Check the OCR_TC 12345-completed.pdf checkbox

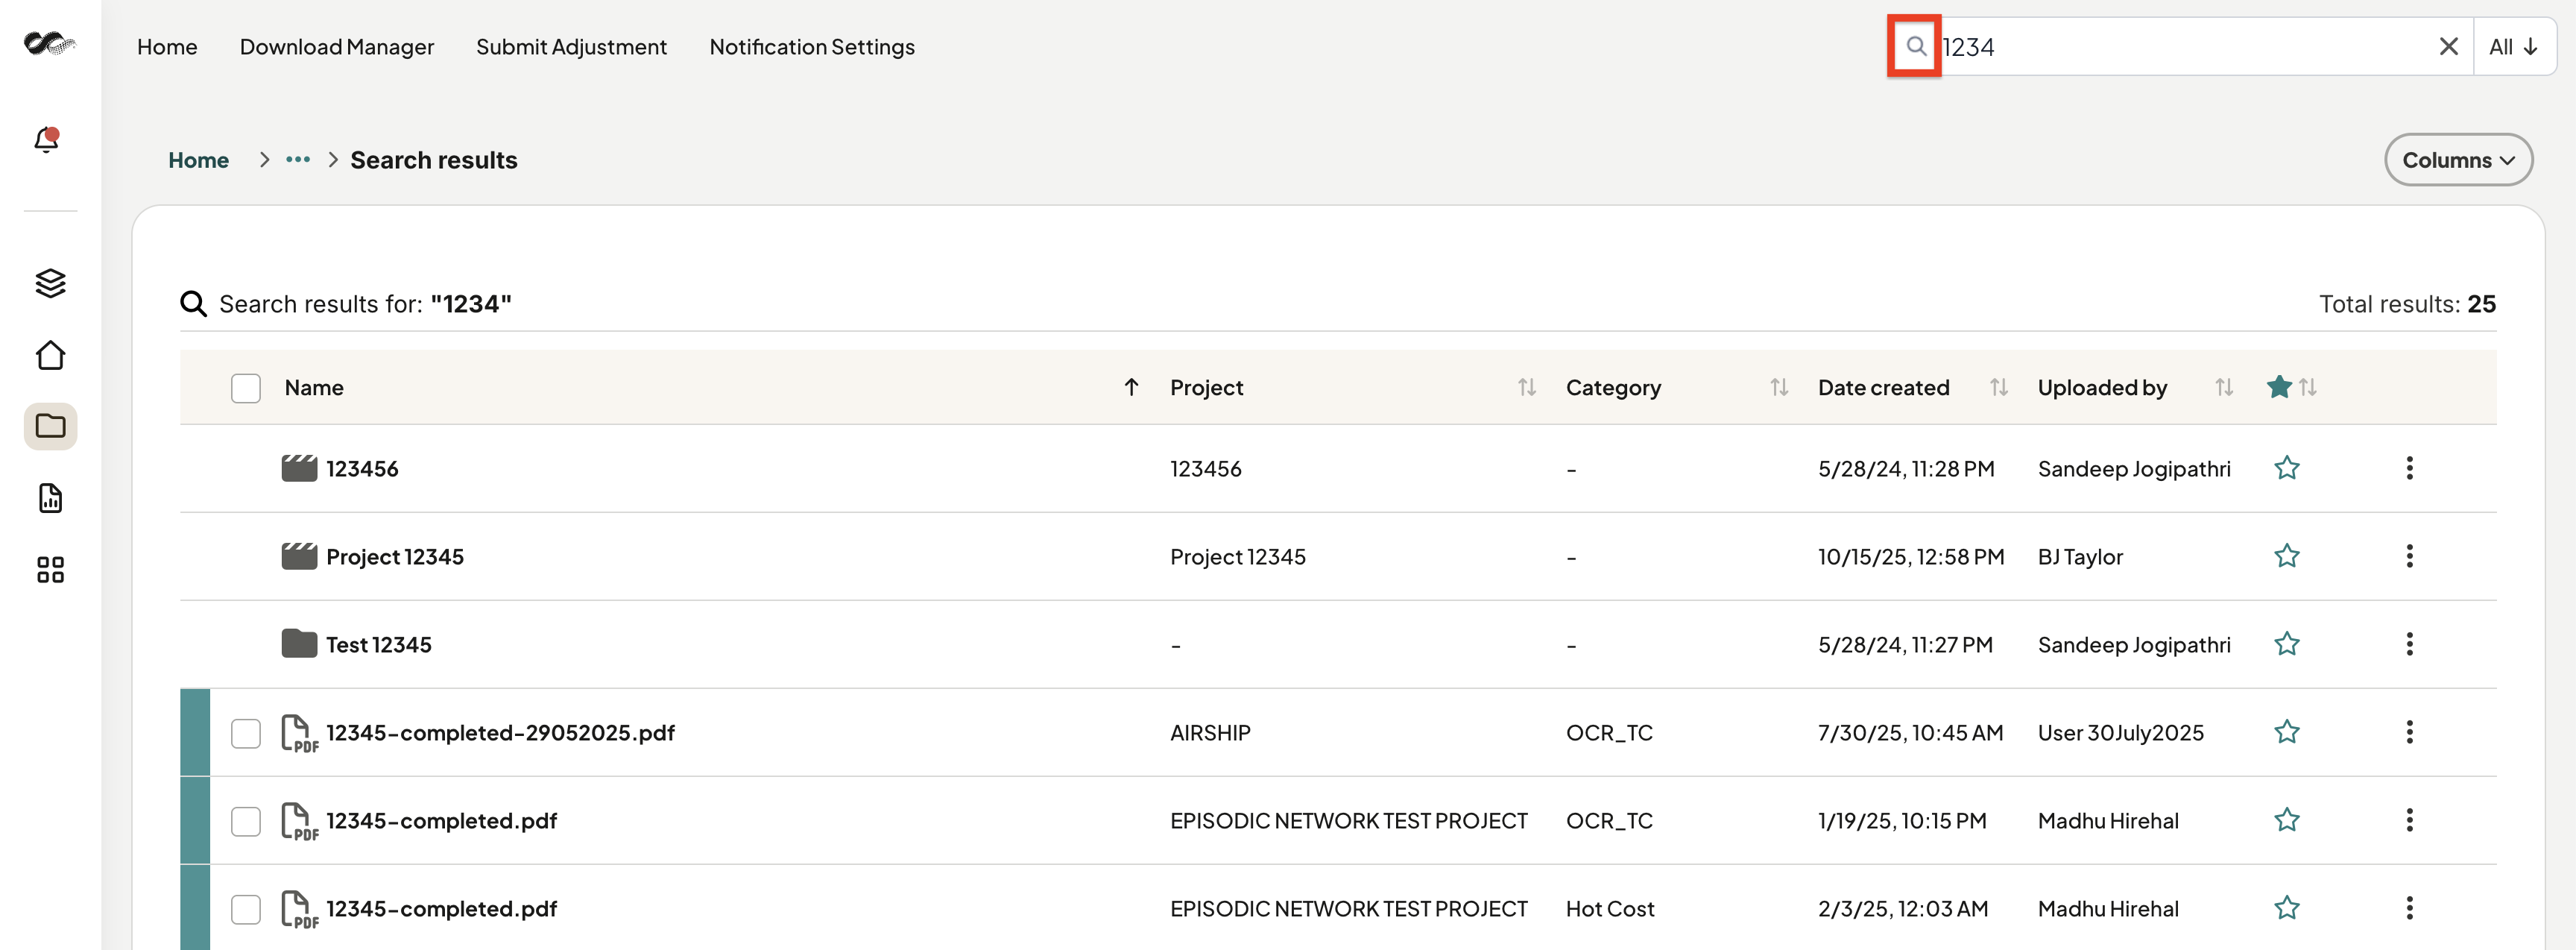245,821
